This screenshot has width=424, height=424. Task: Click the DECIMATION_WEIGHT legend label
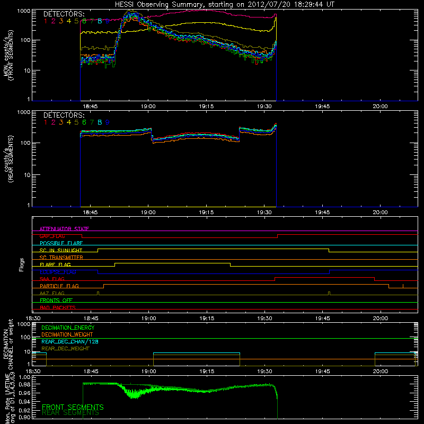coord(67,334)
